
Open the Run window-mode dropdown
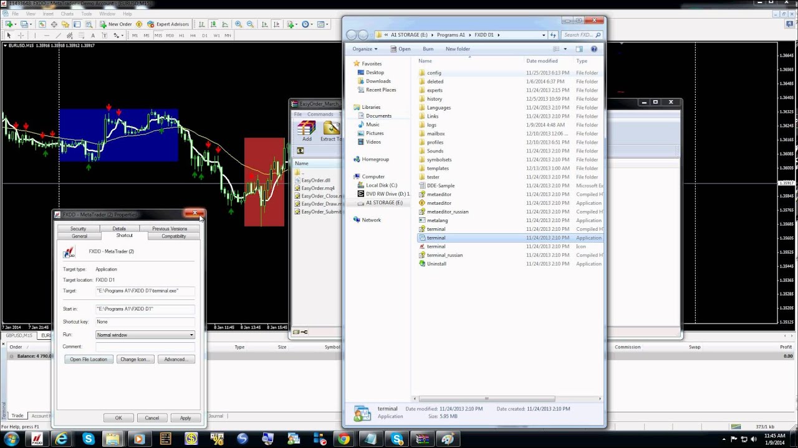[x=145, y=335]
